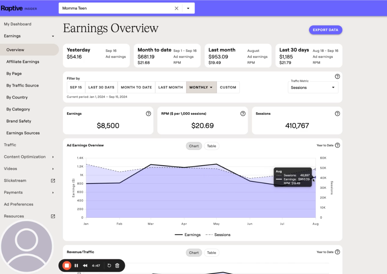The image size is (387, 274).
Task: Open Resources external link icon
Action: point(53,216)
